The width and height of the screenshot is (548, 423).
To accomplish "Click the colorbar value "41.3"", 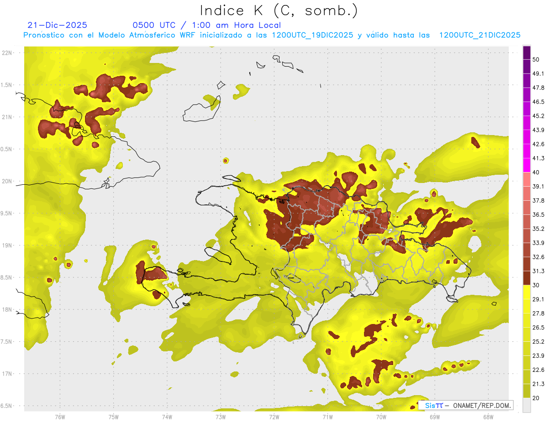I will [538, 158].
